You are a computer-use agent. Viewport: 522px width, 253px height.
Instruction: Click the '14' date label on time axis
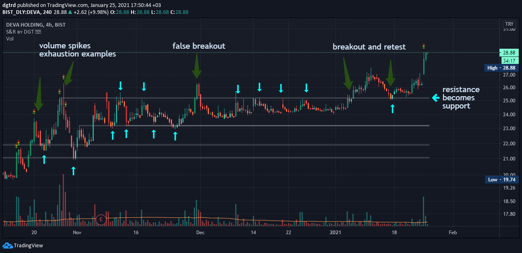(254, 232)
